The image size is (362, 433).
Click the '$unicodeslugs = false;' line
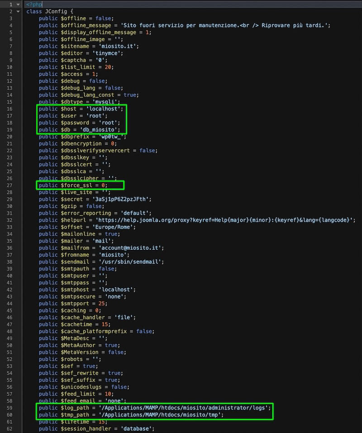[84, 387]
